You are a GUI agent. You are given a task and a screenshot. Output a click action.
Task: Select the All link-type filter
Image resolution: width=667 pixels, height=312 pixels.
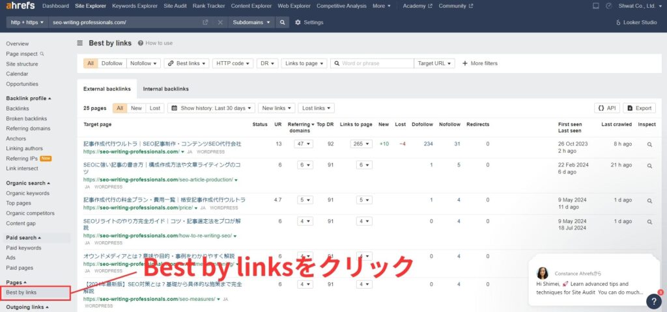click(91, 63)
